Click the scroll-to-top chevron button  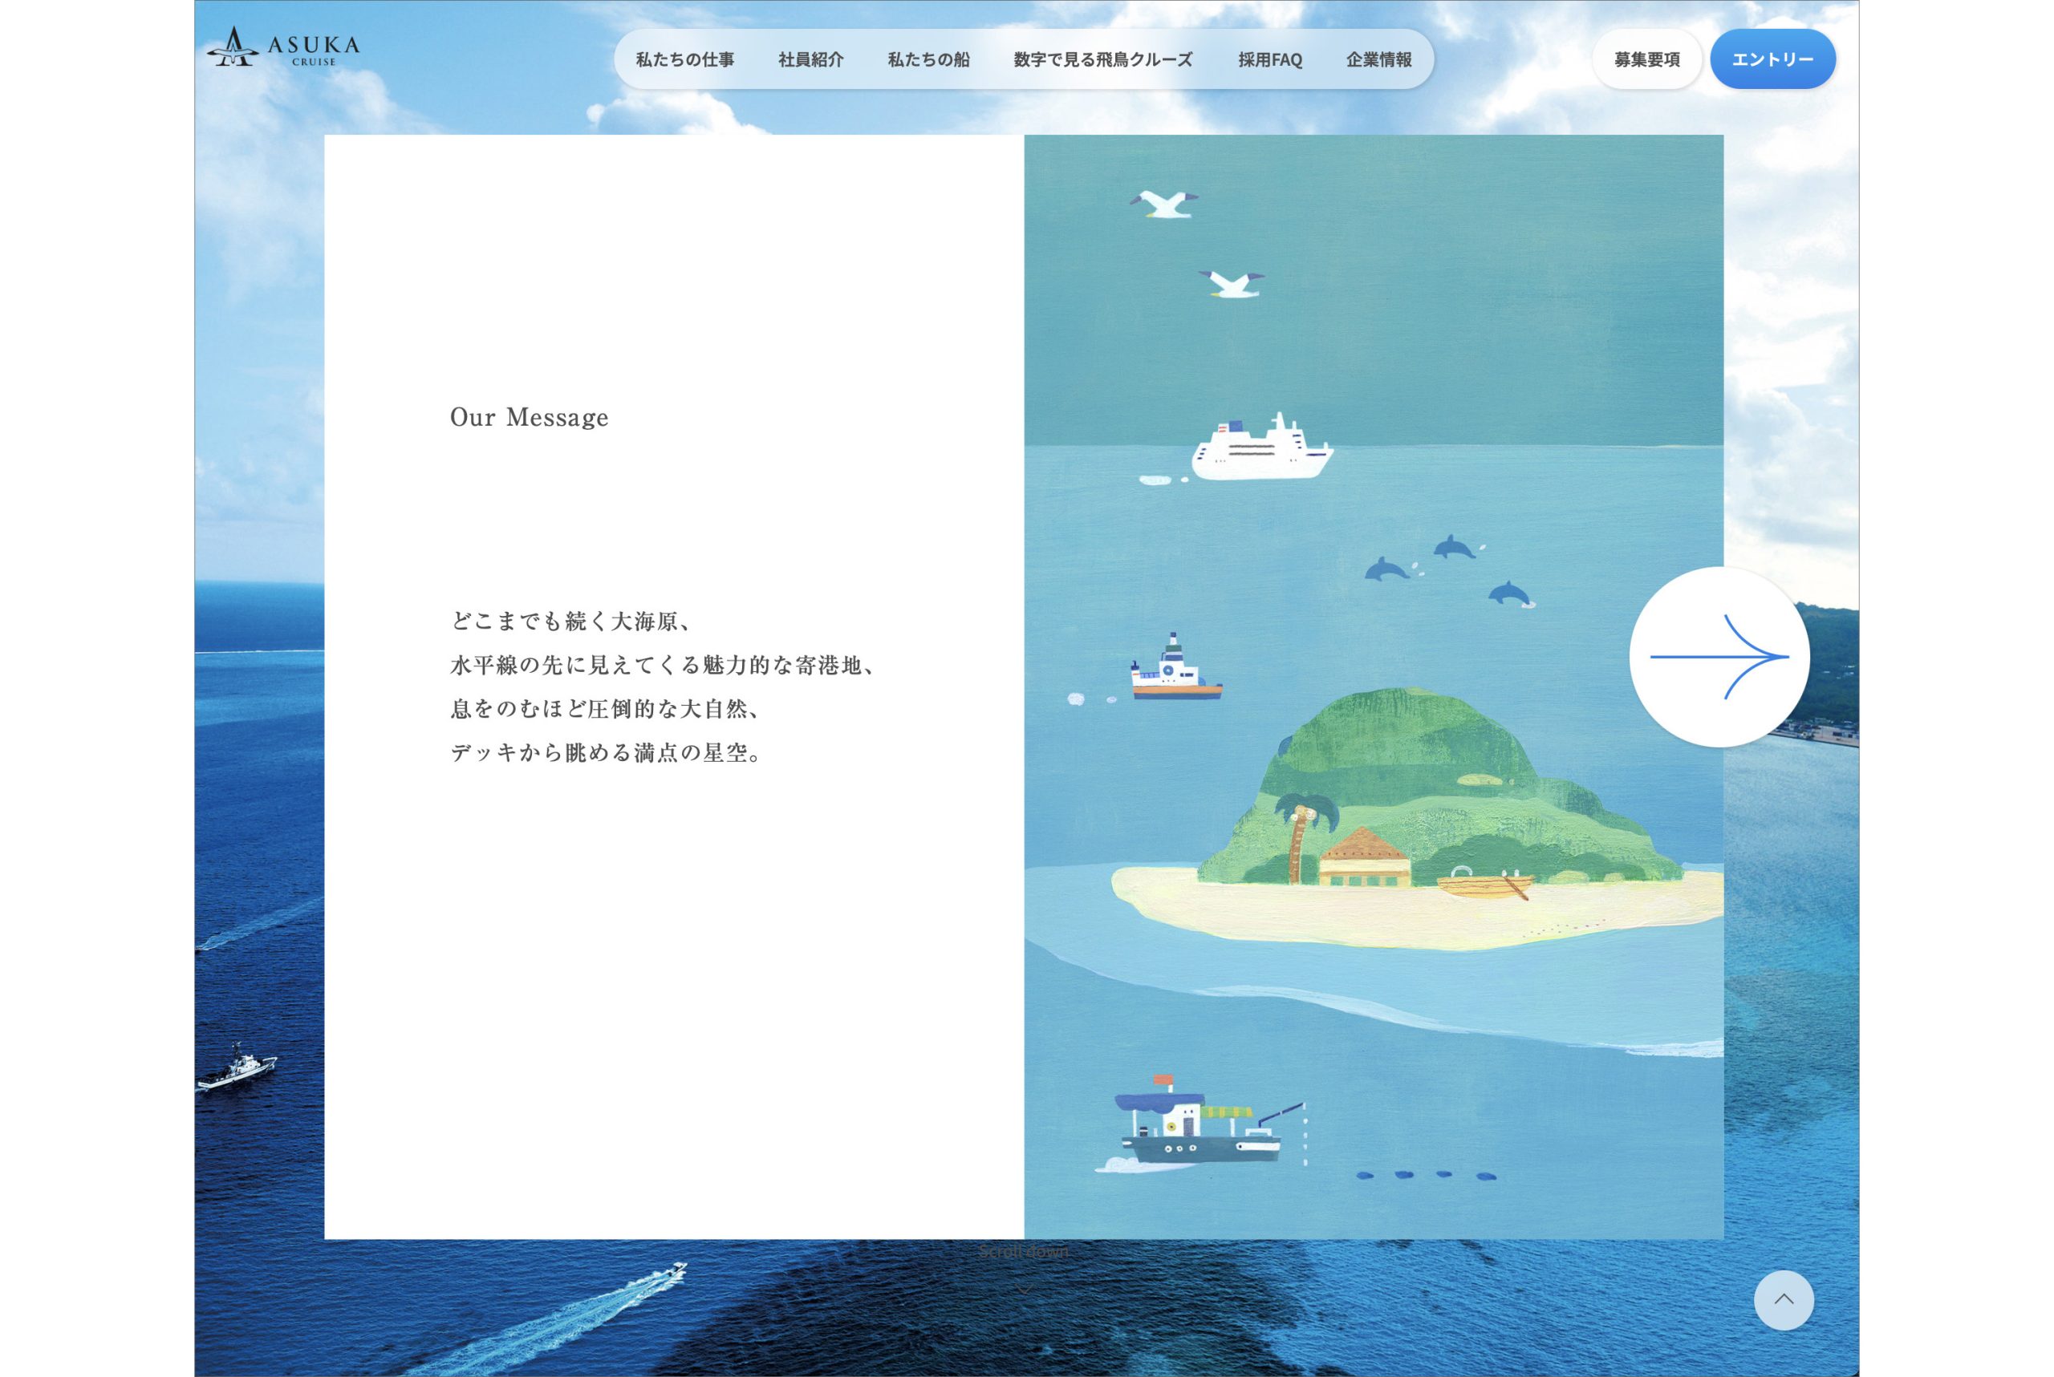(1783, 1299)
